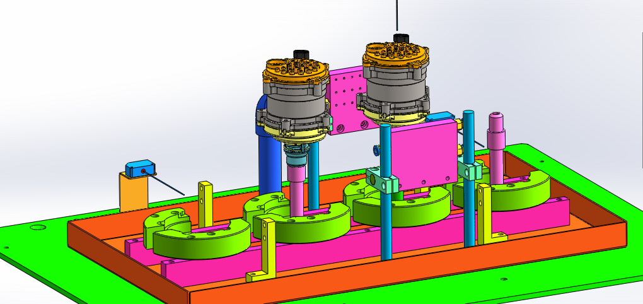
Task: Select the blue sensor atop the large pink box
Action: click(441, 117)
